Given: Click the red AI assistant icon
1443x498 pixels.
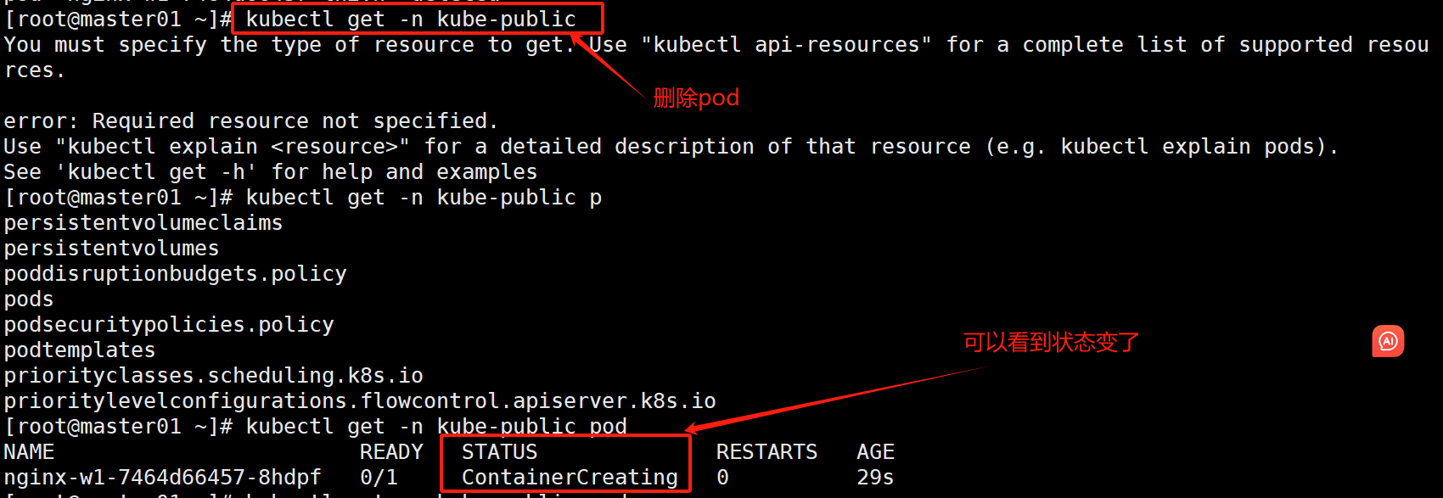Looking at the screenshot, I should click(x=1388, y=342).
